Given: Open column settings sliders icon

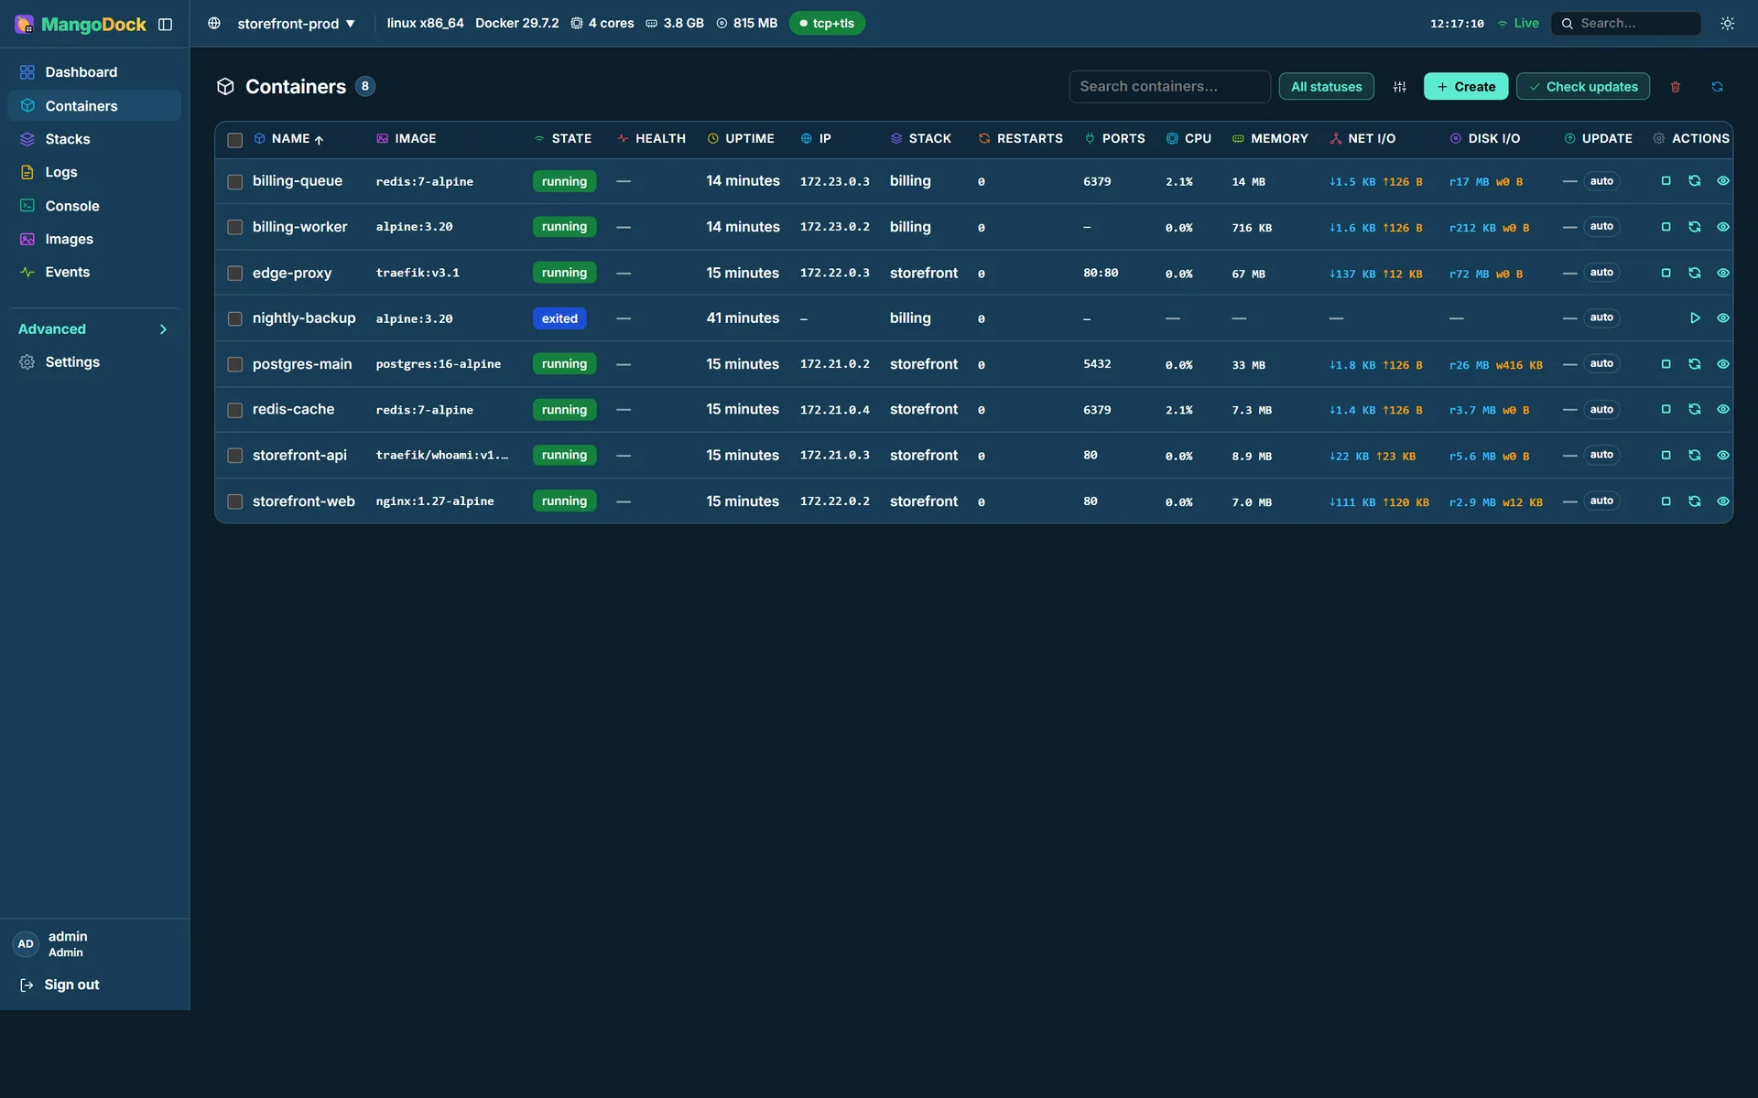Looking at the screenshot, I should point(1399,87).
